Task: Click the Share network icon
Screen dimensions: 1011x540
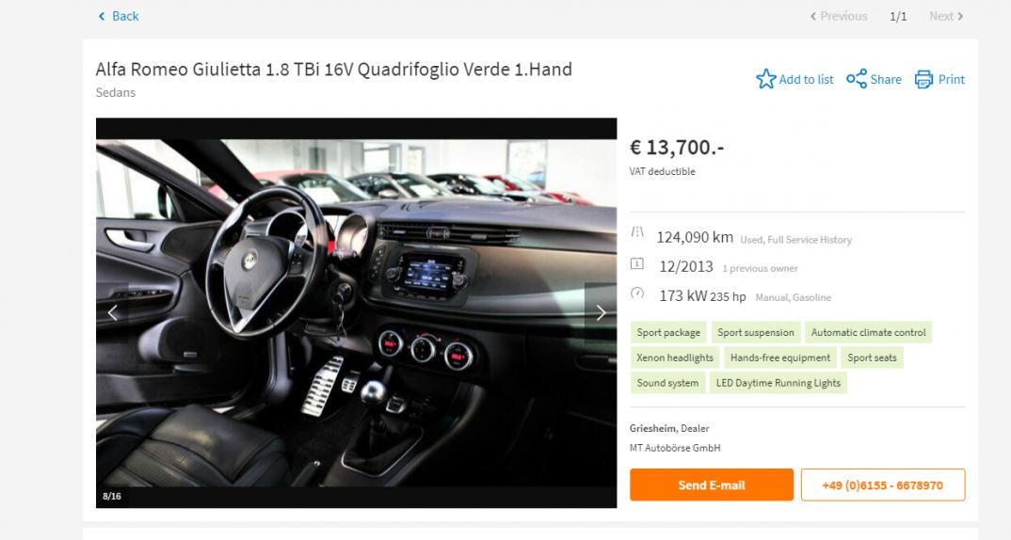Action: (857, 79)
